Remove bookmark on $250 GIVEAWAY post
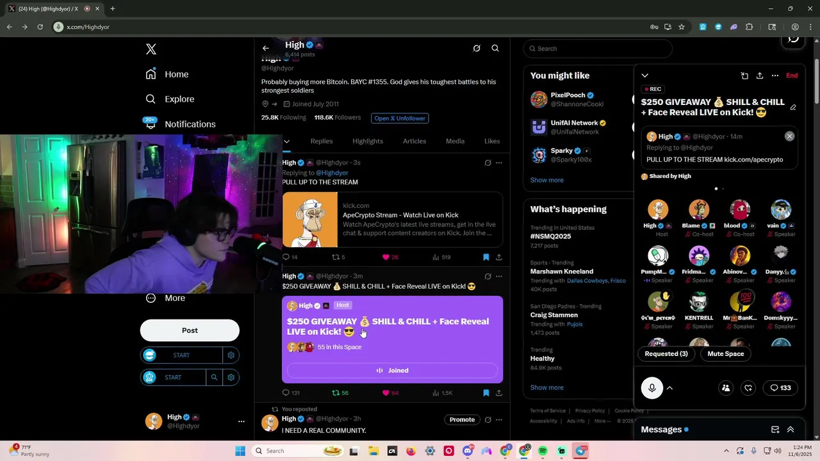This screenshot has width=820, height=461. click(x=486, y=392)
